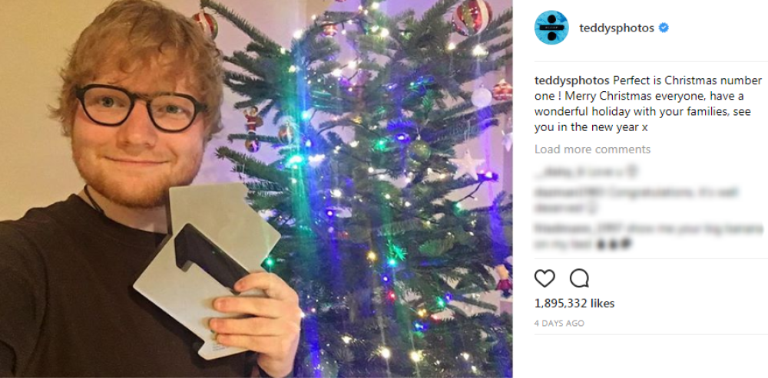Open the teddysphotos username in header
This screenshot has height=378, width=768.
pyautogui.click(x=617, y=28)
